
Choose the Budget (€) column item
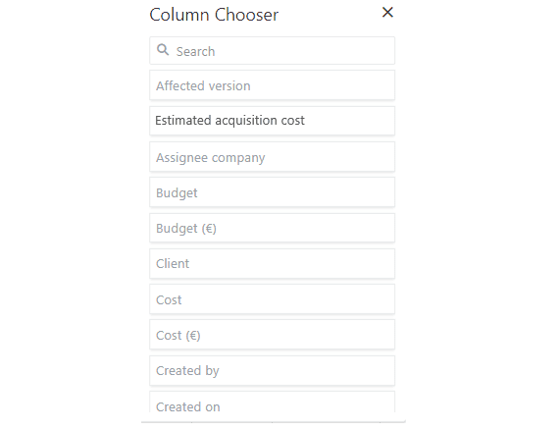[272, 228]
